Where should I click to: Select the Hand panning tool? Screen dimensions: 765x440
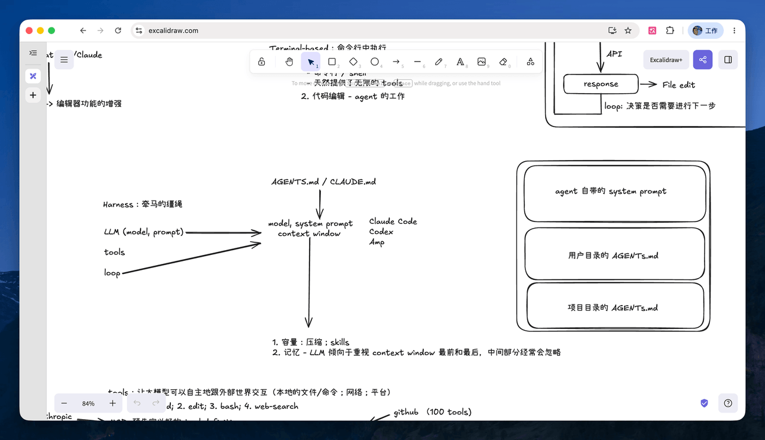289,61
